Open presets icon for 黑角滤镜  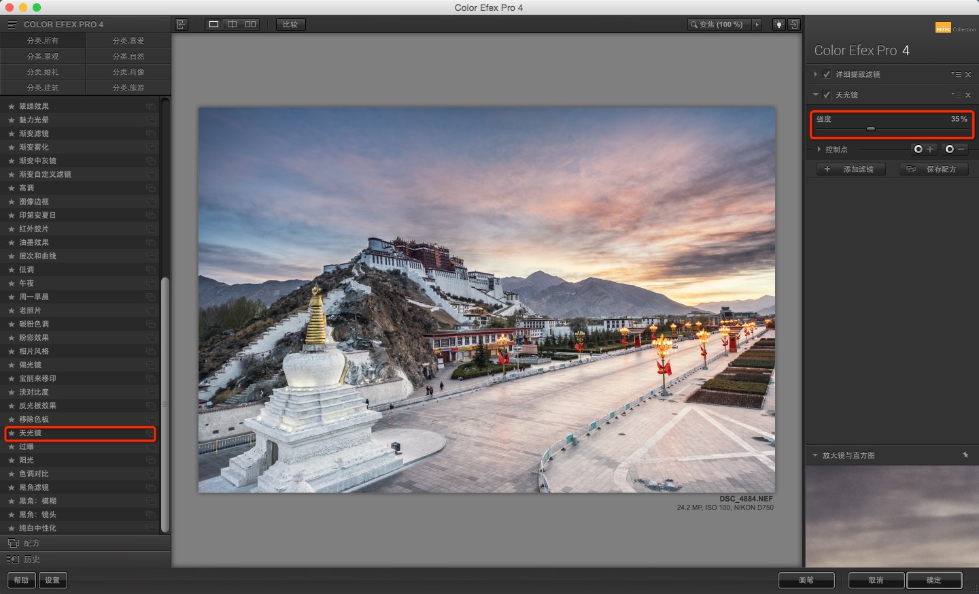[150, 488]
